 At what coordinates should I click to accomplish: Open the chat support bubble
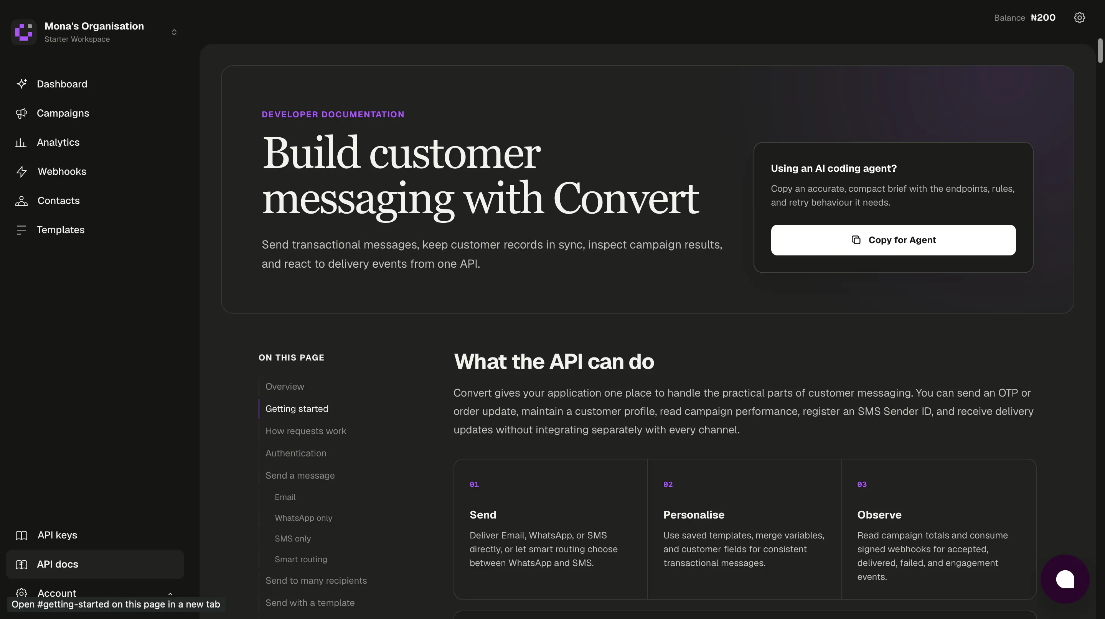[x=1065, y=579]
